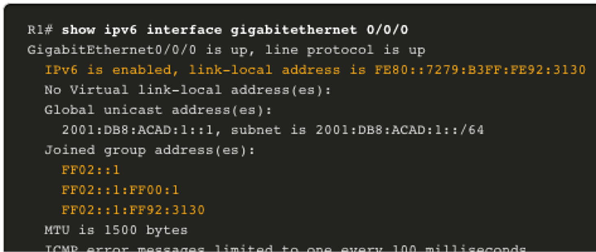Click the FF02::1:FF92:3130 group address
The height and width of the screenshot is (252, 596).
(x=133, y=210)
